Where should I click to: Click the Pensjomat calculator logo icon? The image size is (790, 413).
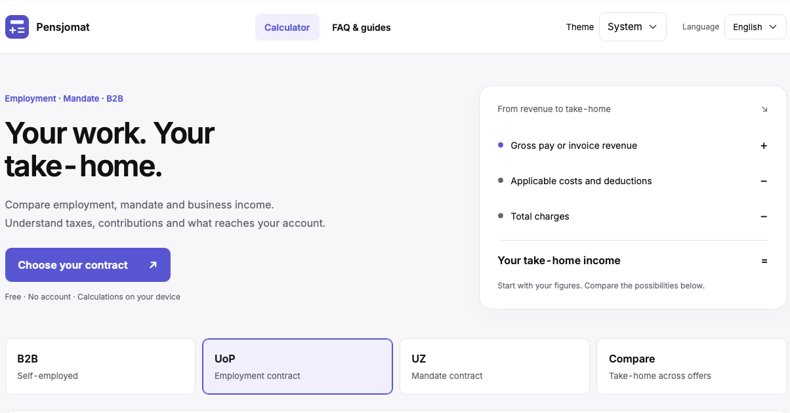(17, 27)
